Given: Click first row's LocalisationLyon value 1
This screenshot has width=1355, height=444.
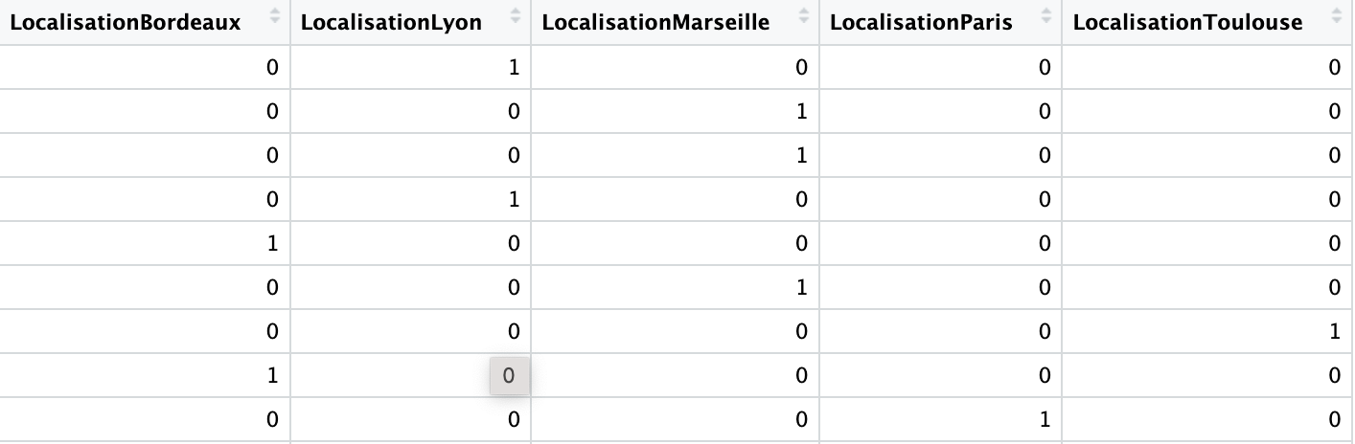Looking at the screenshot, I should [x=515, y=67].
